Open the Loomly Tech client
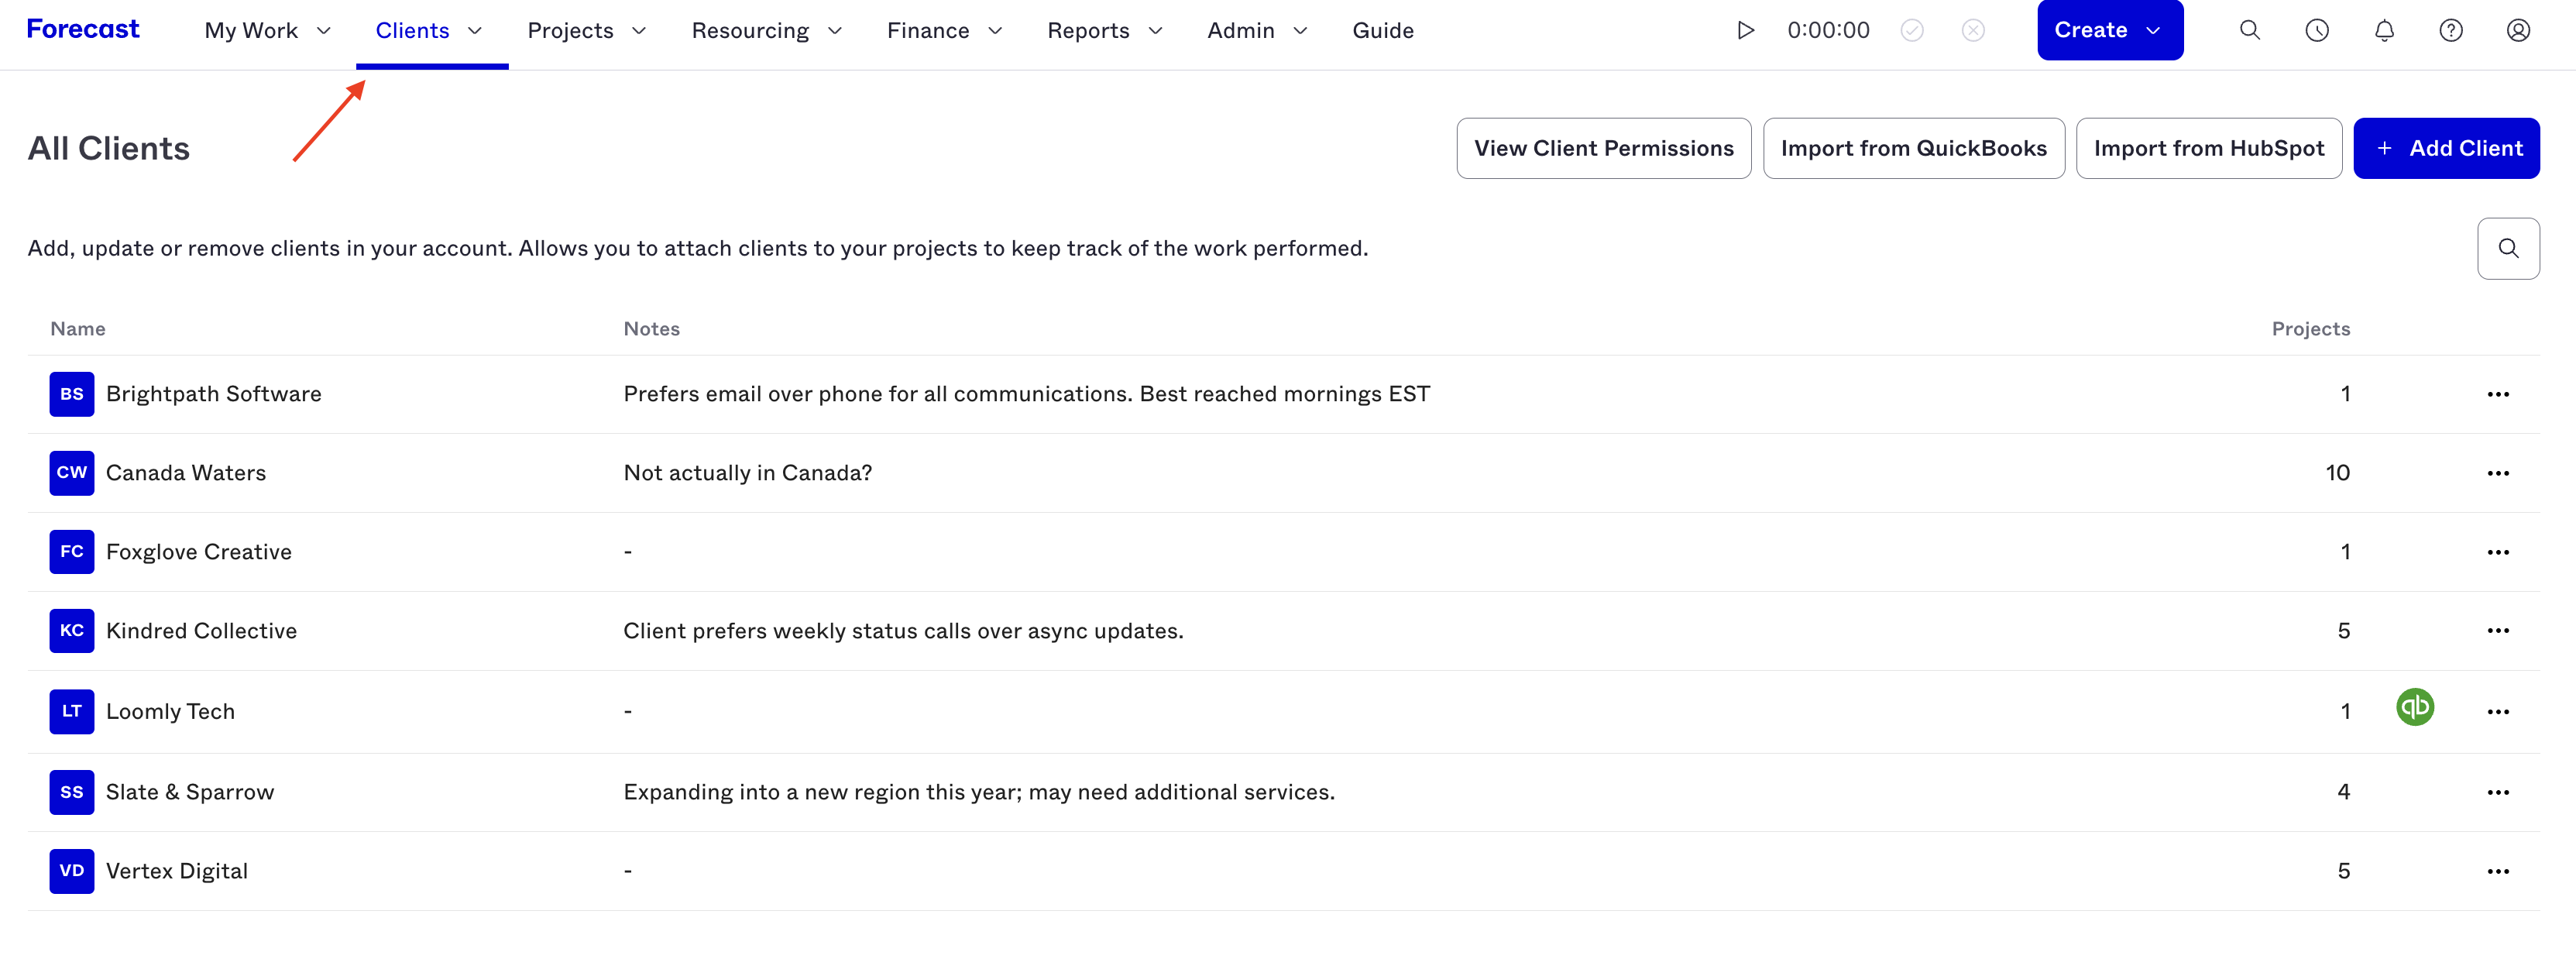 coord(170,711)
